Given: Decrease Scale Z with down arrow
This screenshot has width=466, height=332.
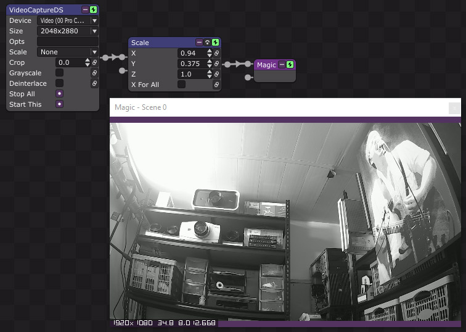Looking at the screenshot, I should (210, 76).
